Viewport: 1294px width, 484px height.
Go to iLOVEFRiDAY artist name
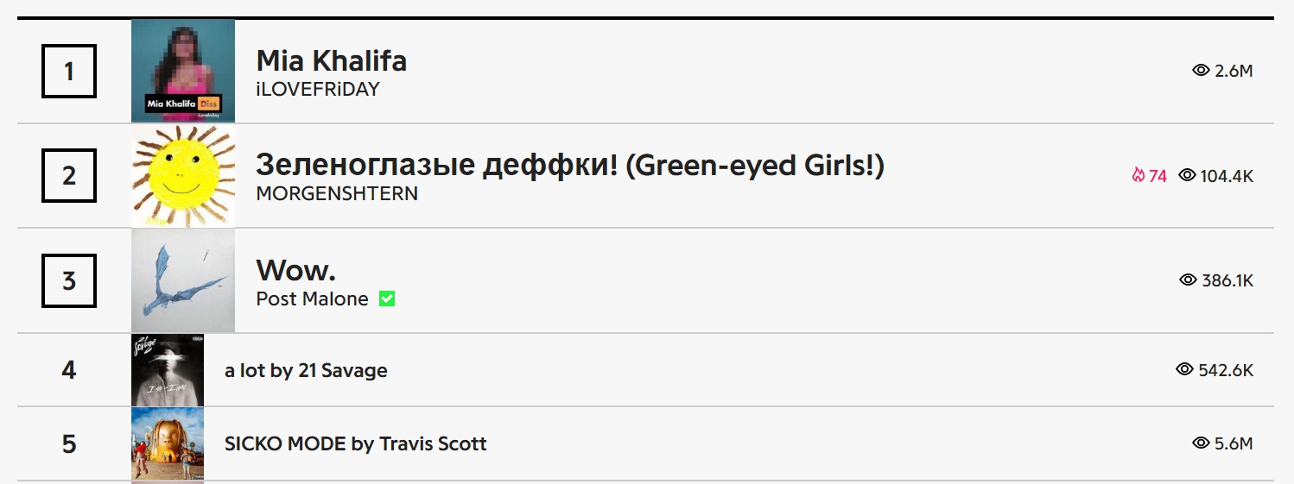point(318,90)
